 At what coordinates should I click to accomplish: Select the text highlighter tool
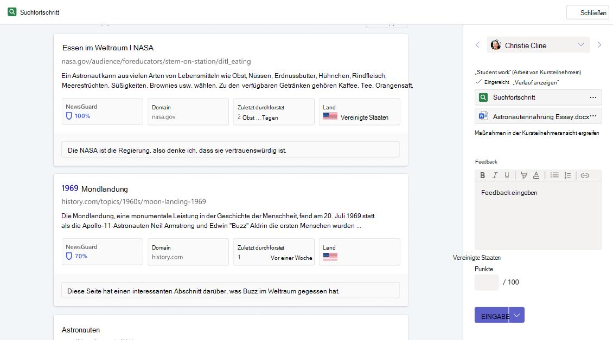524,175
